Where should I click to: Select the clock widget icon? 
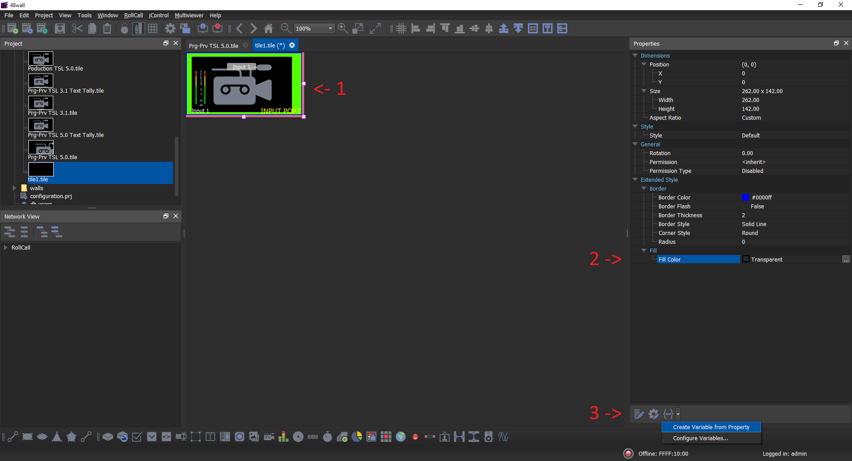298,437
